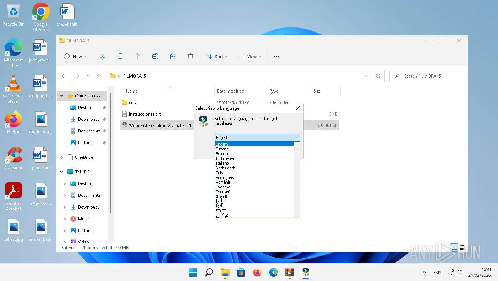
Task: Select Svenska language option
Action: [254, 187]
